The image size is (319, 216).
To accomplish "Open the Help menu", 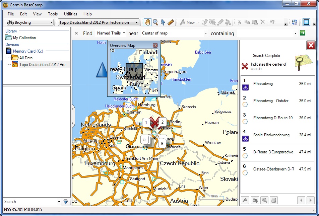I will tap(87, 14).
